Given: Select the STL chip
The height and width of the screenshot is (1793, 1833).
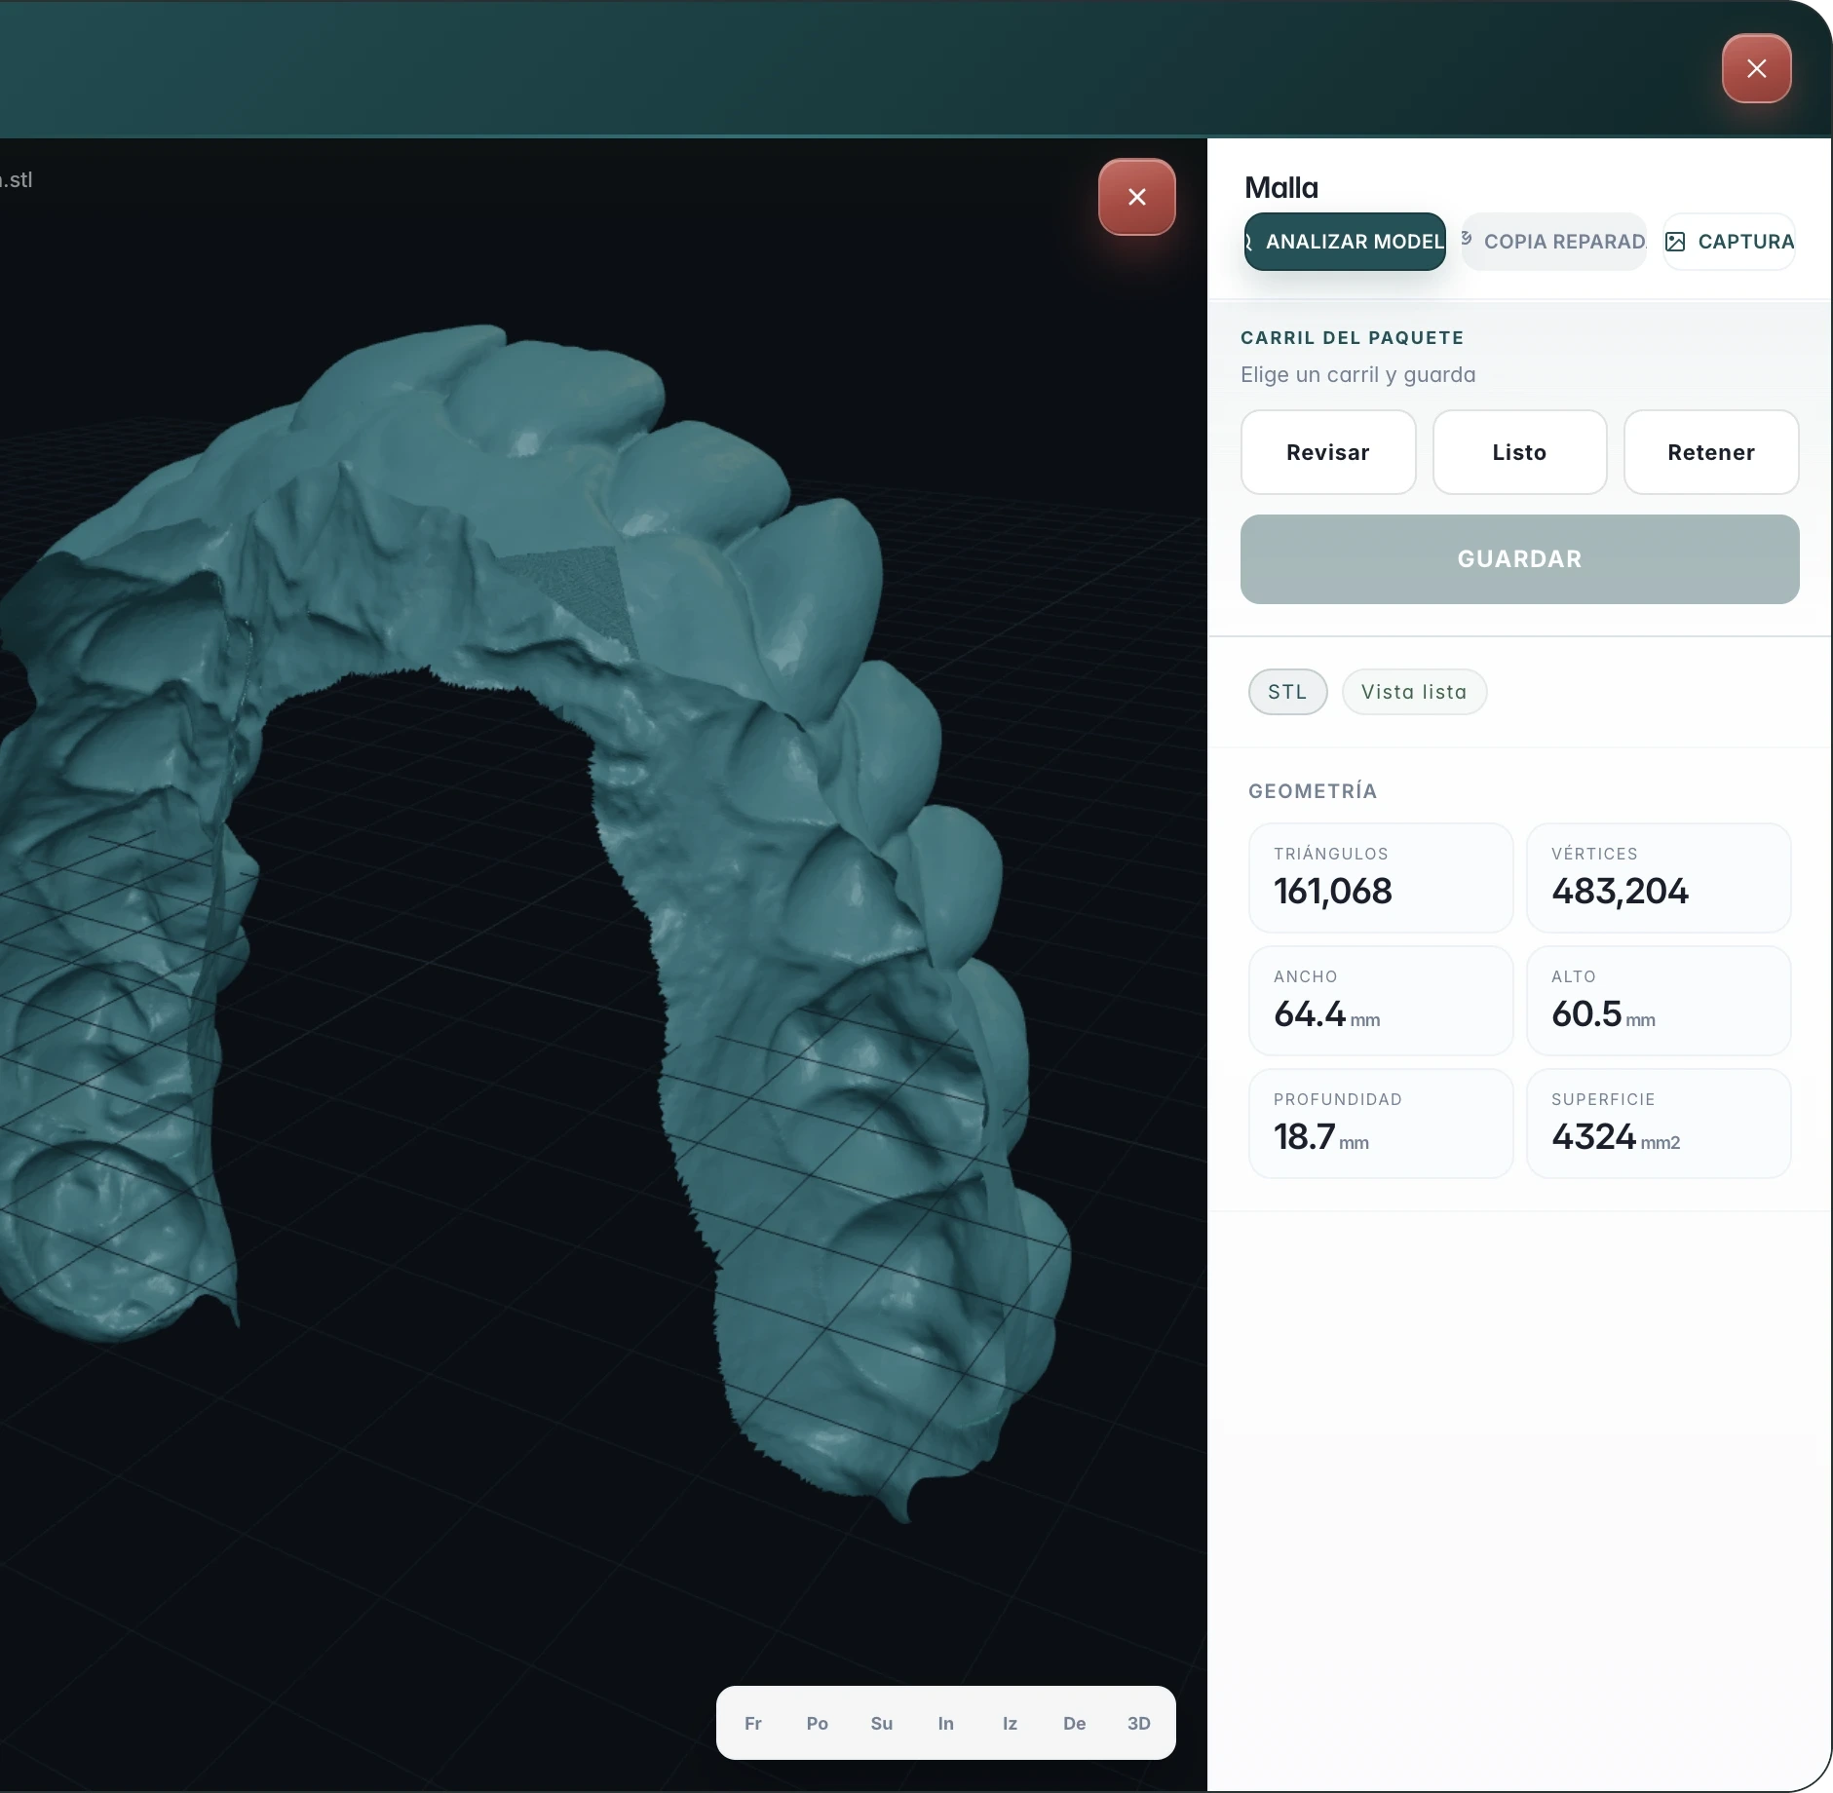Looking at the screenshot, I should (x=1287, y=692).
